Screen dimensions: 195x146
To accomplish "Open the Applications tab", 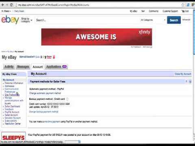I will click(56, 67).
